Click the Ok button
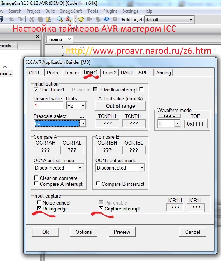The height and width of the screenshot is (261, 221). pos(45,232)
